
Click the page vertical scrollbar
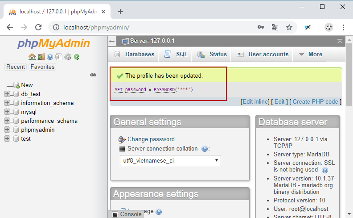(x=349, y=75)
